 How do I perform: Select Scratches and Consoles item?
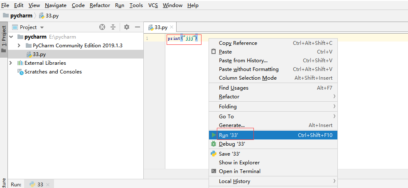pyautogui.click(x=76, y=72)
